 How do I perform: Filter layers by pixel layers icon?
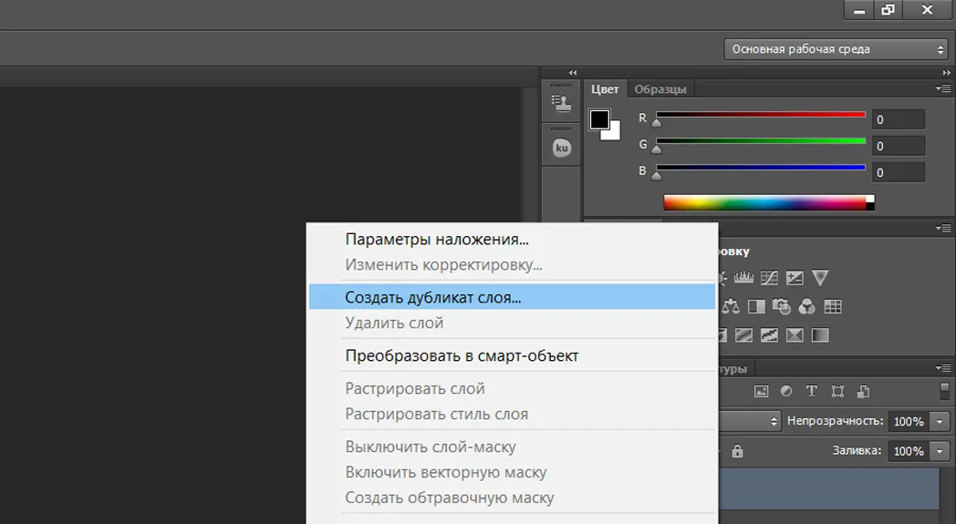coord(761,391)
